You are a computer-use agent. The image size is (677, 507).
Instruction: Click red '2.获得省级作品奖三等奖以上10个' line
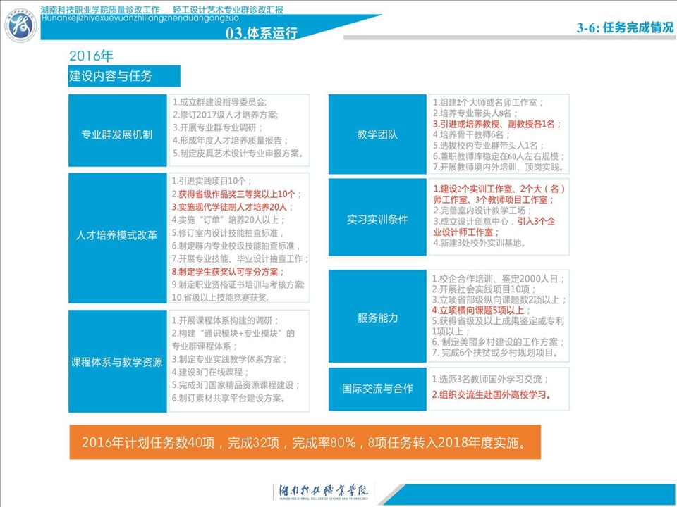[237, 194]
